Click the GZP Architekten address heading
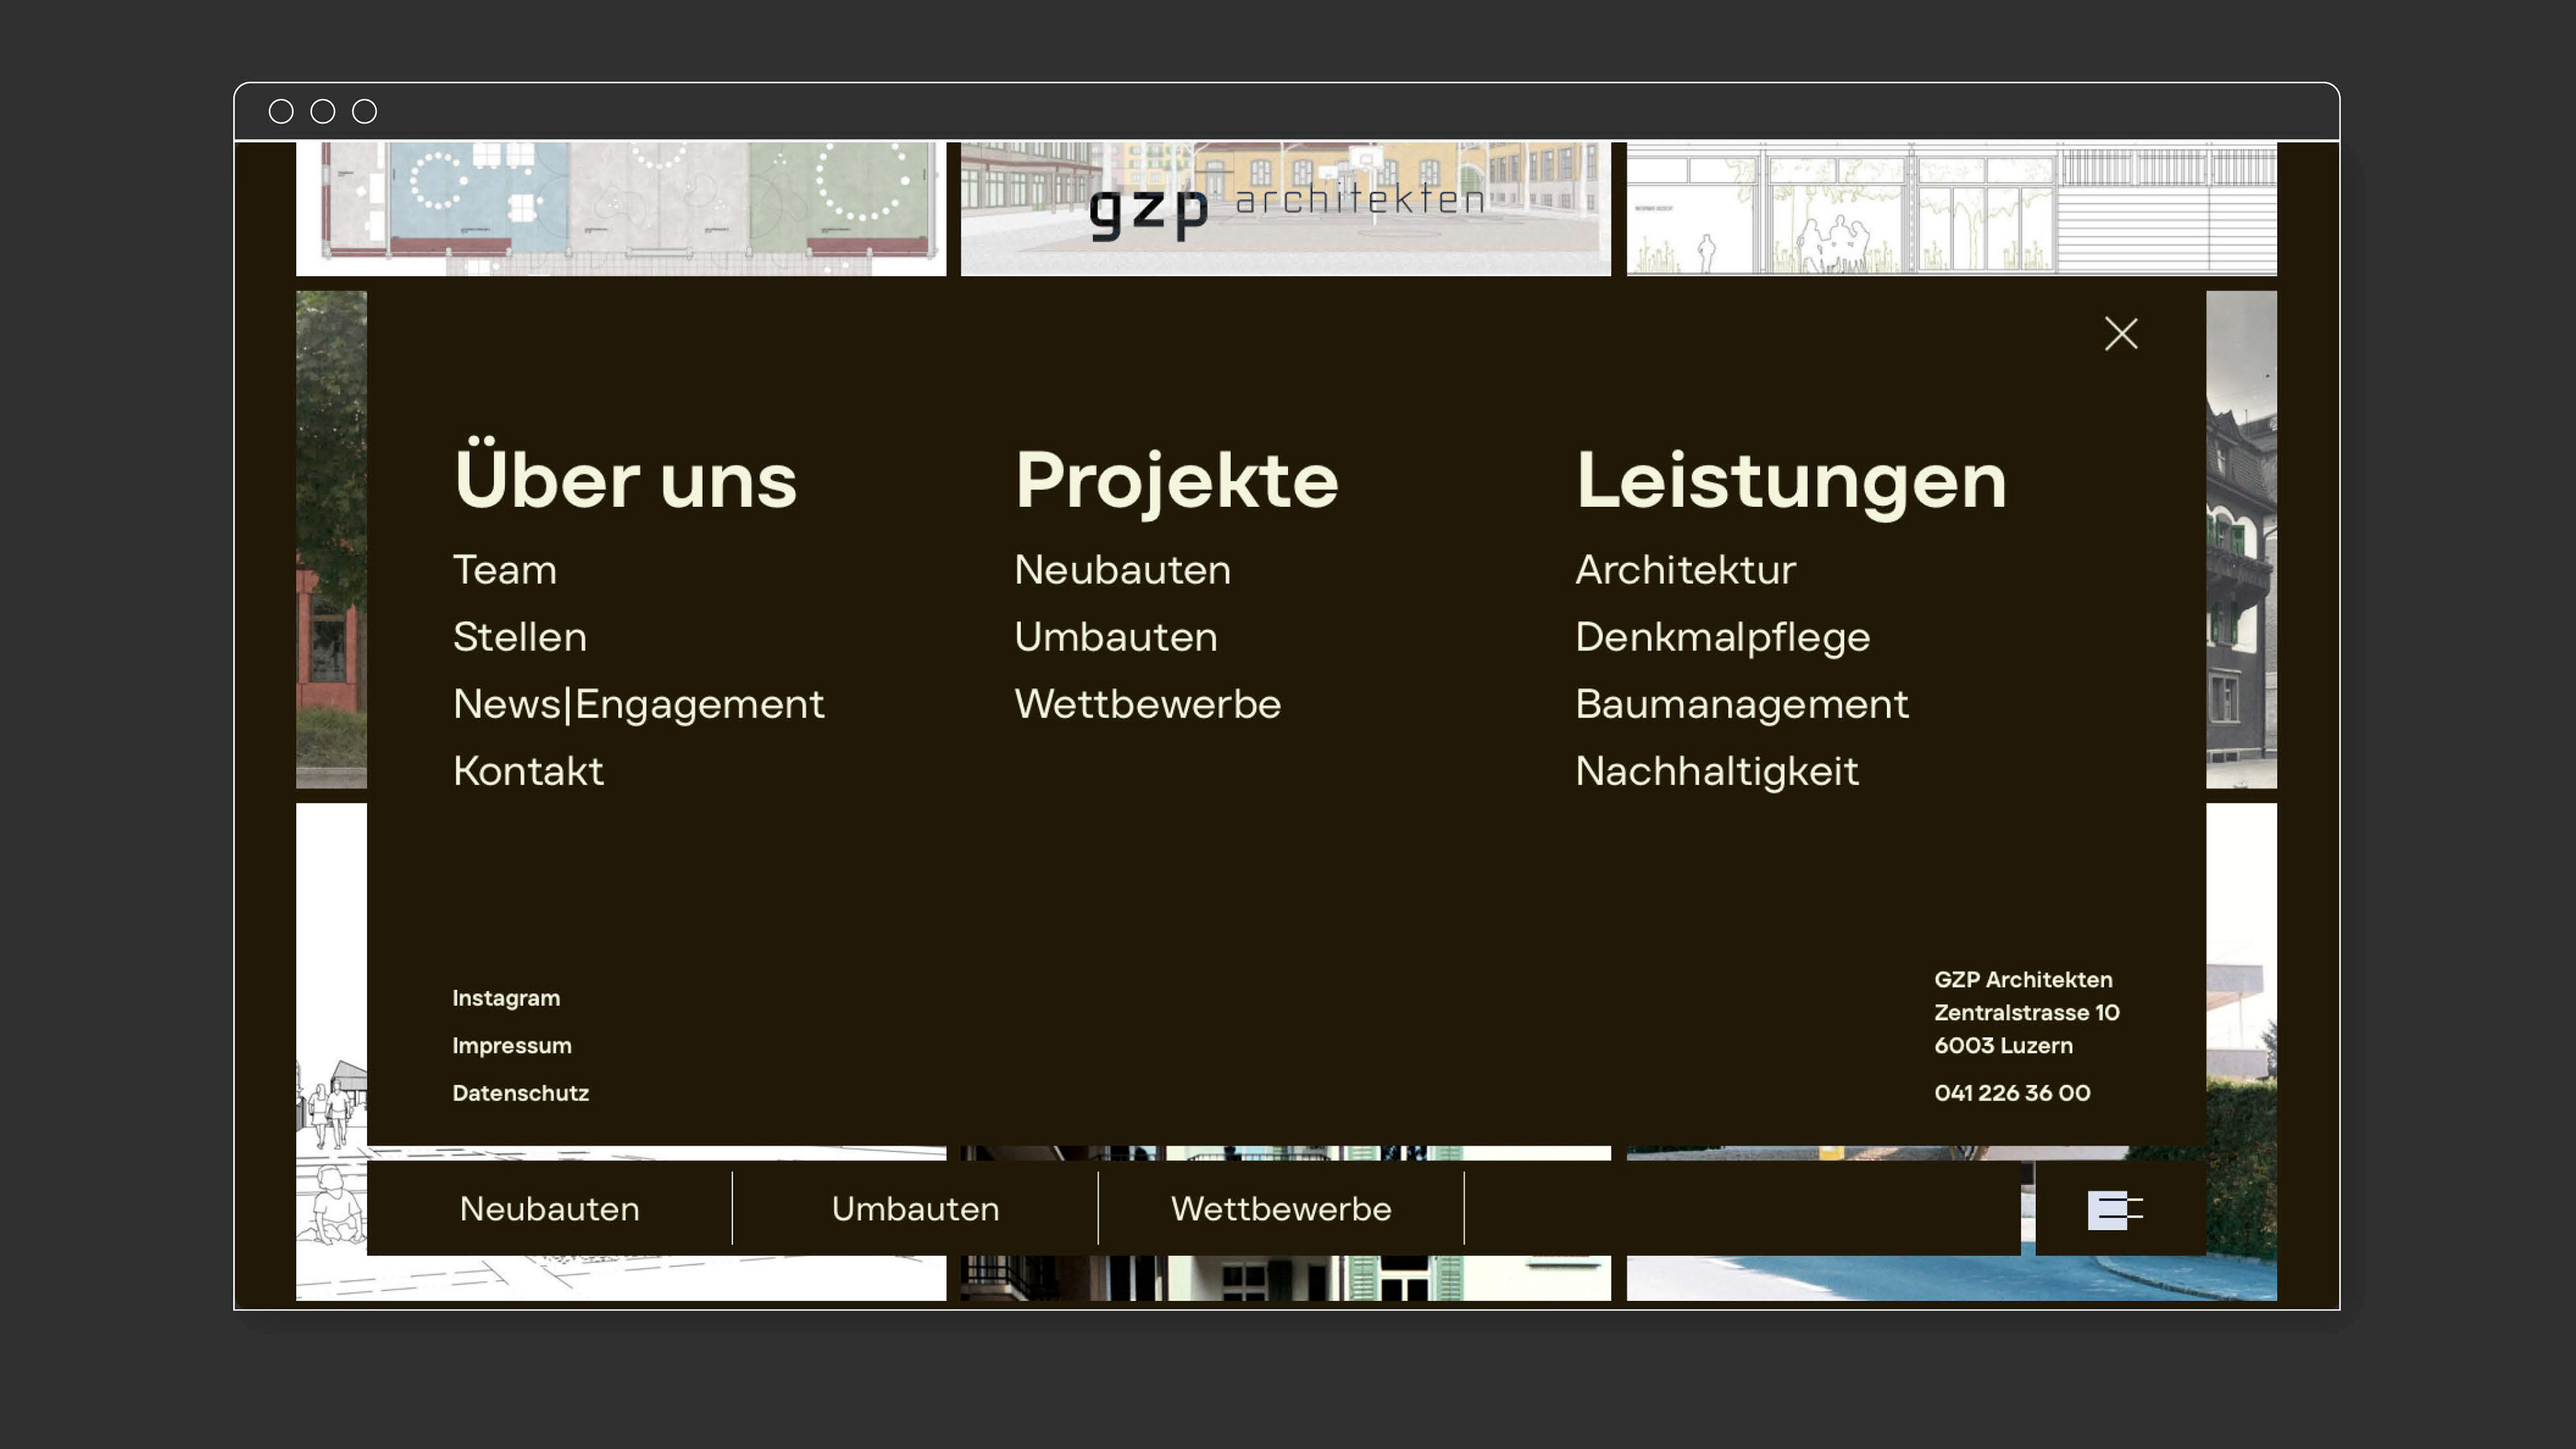Screen dimensions: 2576x1449 (2023, 980)
